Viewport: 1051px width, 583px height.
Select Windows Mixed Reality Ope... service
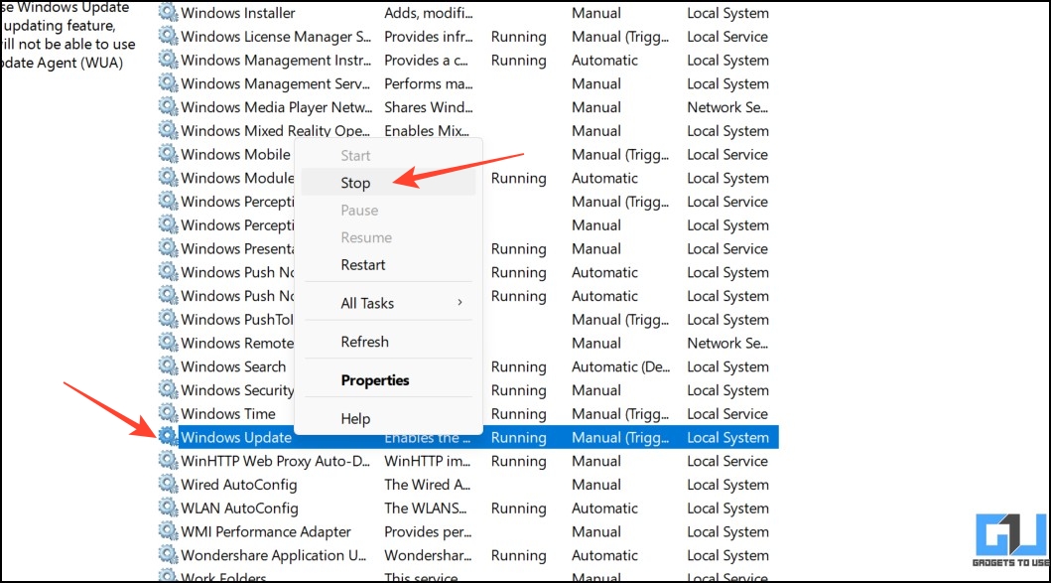pos(276,131)
